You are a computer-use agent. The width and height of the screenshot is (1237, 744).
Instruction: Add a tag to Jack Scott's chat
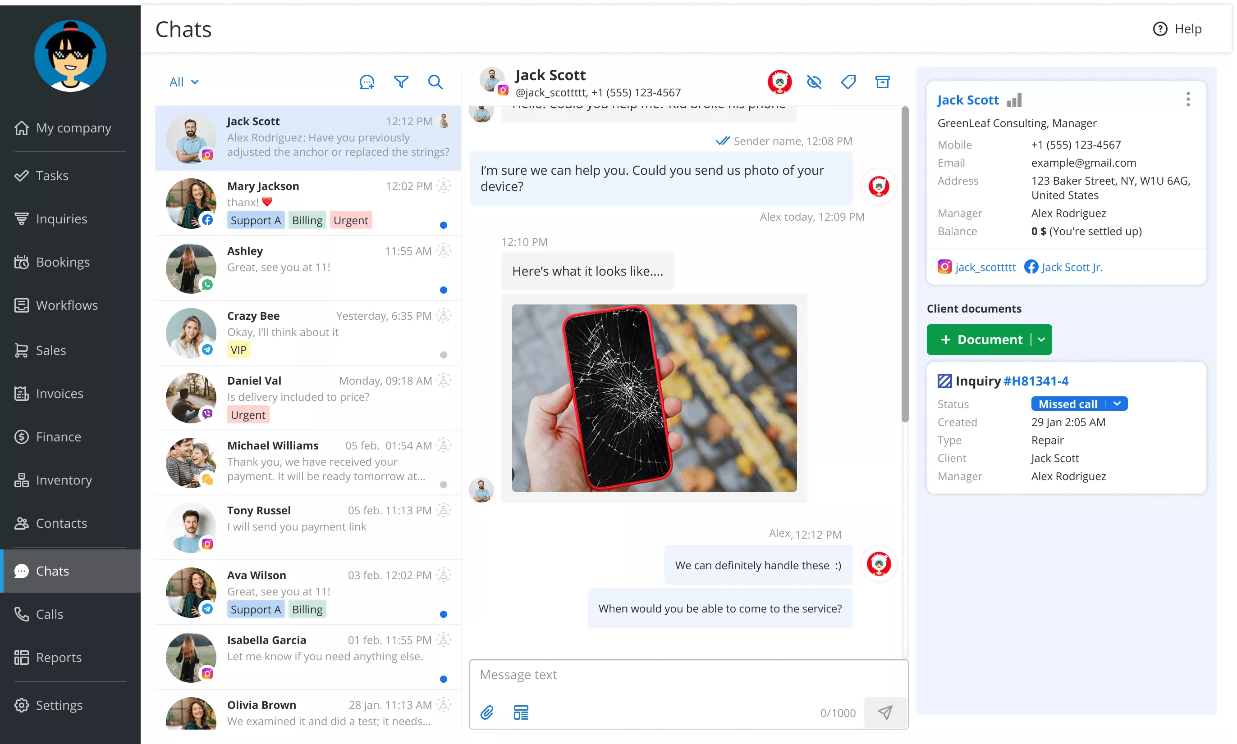(848, 81)
